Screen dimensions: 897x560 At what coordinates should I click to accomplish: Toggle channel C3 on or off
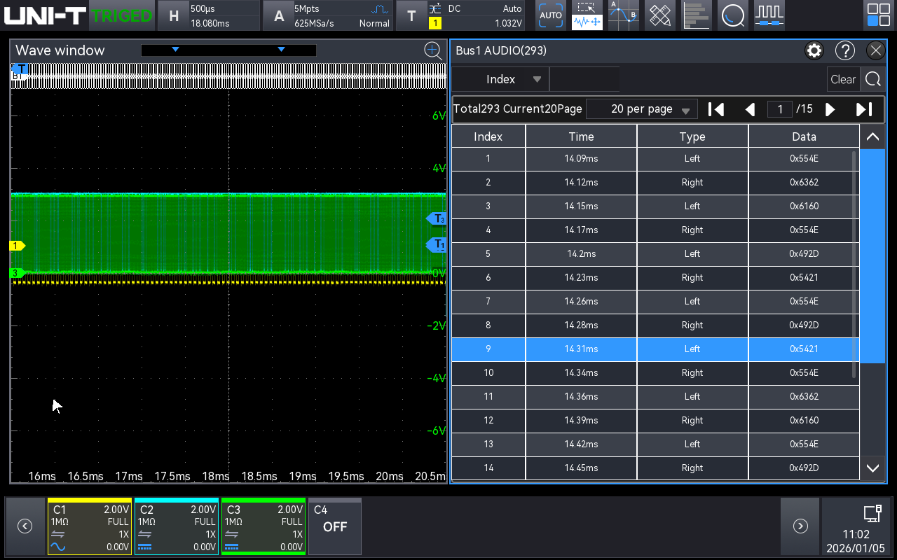click(263, 526)
